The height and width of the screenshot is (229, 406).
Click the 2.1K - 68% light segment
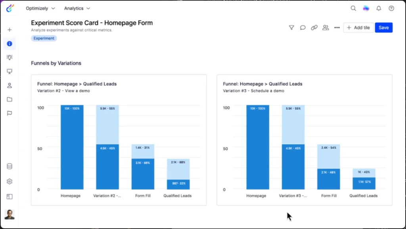(x=178, y=169)
